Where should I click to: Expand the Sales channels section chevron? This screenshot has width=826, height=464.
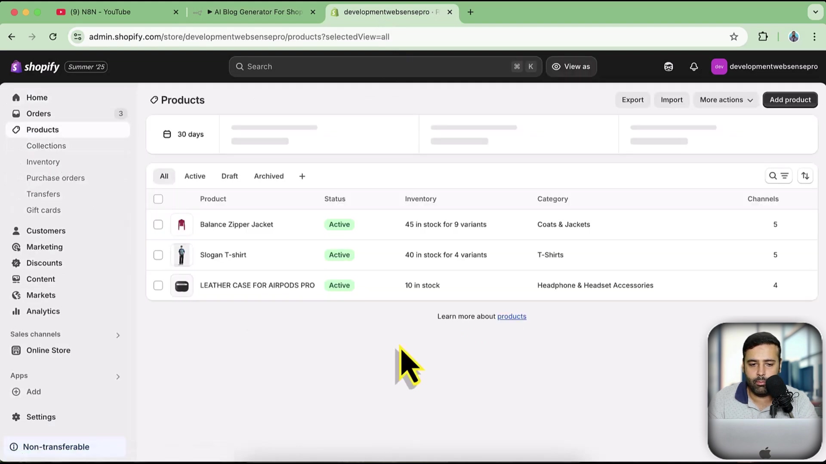point(118,335)
